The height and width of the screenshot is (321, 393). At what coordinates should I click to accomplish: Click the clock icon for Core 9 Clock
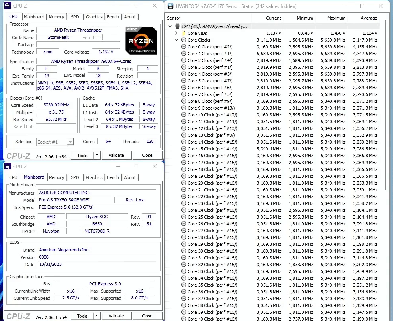pyautogui.click(x=184, y=108)
